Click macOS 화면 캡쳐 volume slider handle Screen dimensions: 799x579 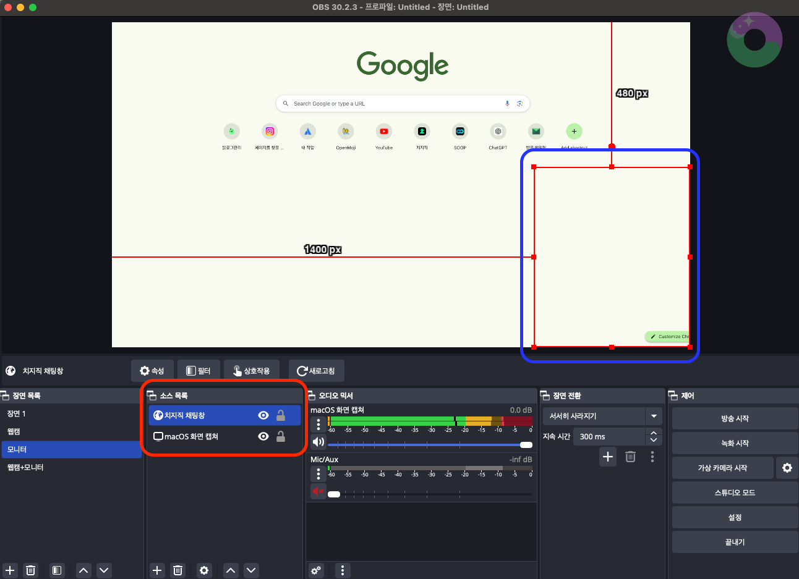(x=526, y=445)
